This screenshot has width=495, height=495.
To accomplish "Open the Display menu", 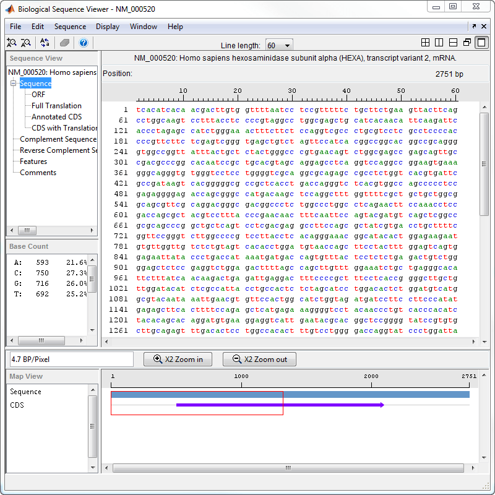I will click(108, 27).
